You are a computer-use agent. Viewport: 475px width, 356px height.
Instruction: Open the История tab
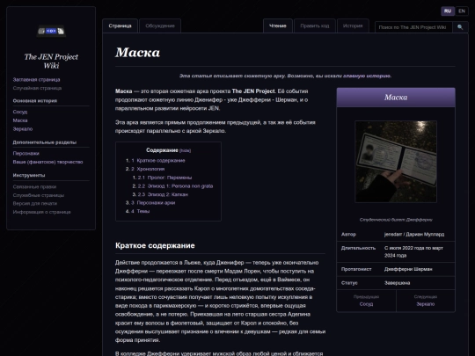pyautogui.click(x=353, y=25)
